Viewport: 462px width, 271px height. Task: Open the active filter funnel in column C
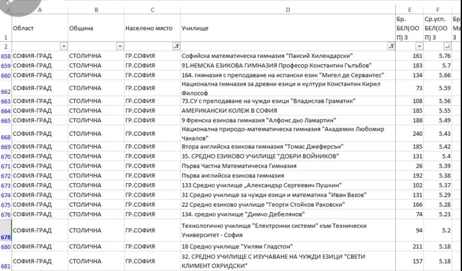pyautogui.click(x=176, y=46)
